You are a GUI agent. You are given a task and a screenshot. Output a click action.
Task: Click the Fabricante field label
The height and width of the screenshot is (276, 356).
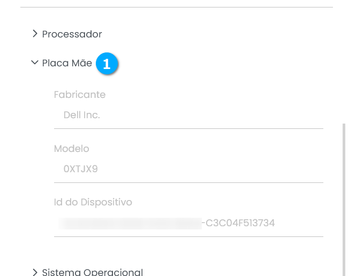(80, 95)
